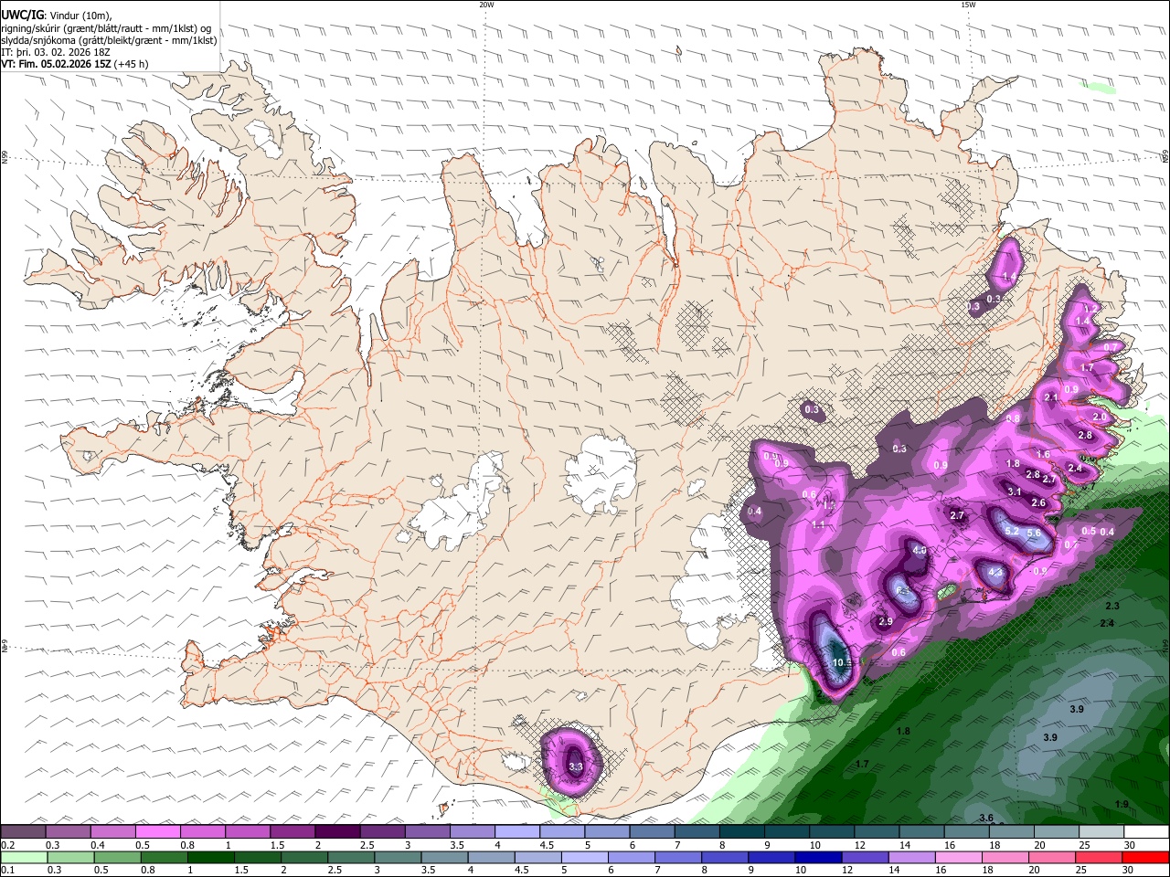Screen dimensions: 1170x877
Task: Select the 1.9 rain value in the lower right corner
Action: click(1122, 804)
